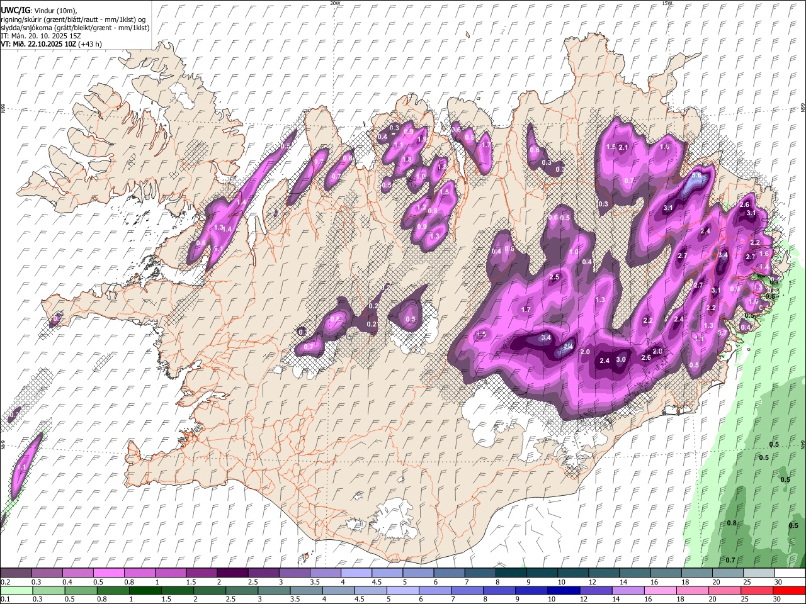This screenshot has width=806, height=604.
Task: Click the bright red swatch at 30 in lower legend row
Action: (x=789, y=590)
